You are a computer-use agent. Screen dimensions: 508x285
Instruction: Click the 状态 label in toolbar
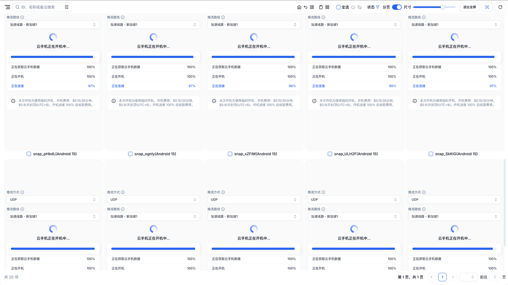(x=371, y=7)
